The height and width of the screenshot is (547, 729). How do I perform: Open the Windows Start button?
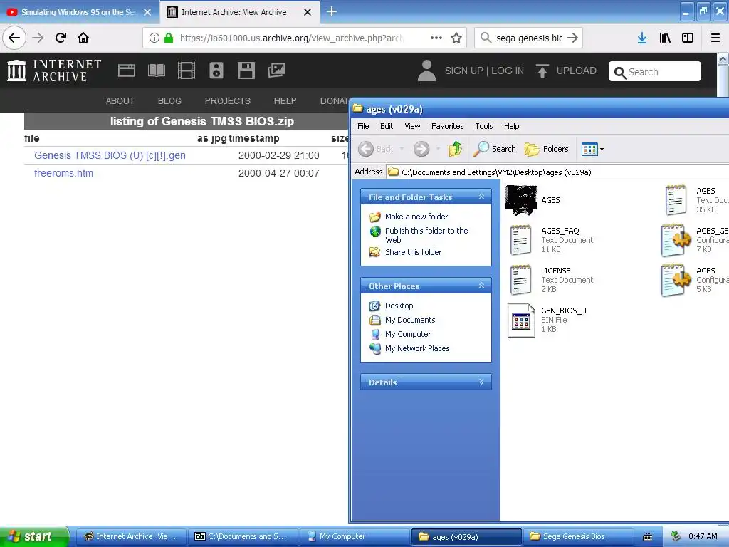point(34,536)
